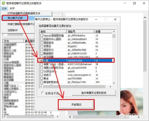The image size is (149, 121).
Task: Check the checkbox for row with count 42
Action: tap(42, 43)
